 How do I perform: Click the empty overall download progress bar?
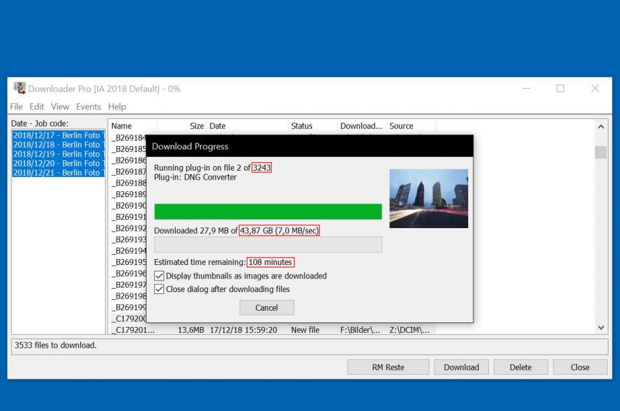pos(268,244)
